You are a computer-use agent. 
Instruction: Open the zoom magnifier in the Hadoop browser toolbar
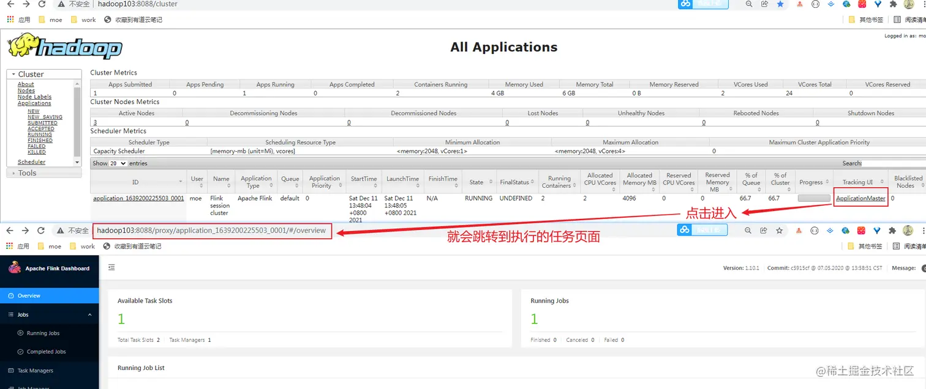coord(748,4)
